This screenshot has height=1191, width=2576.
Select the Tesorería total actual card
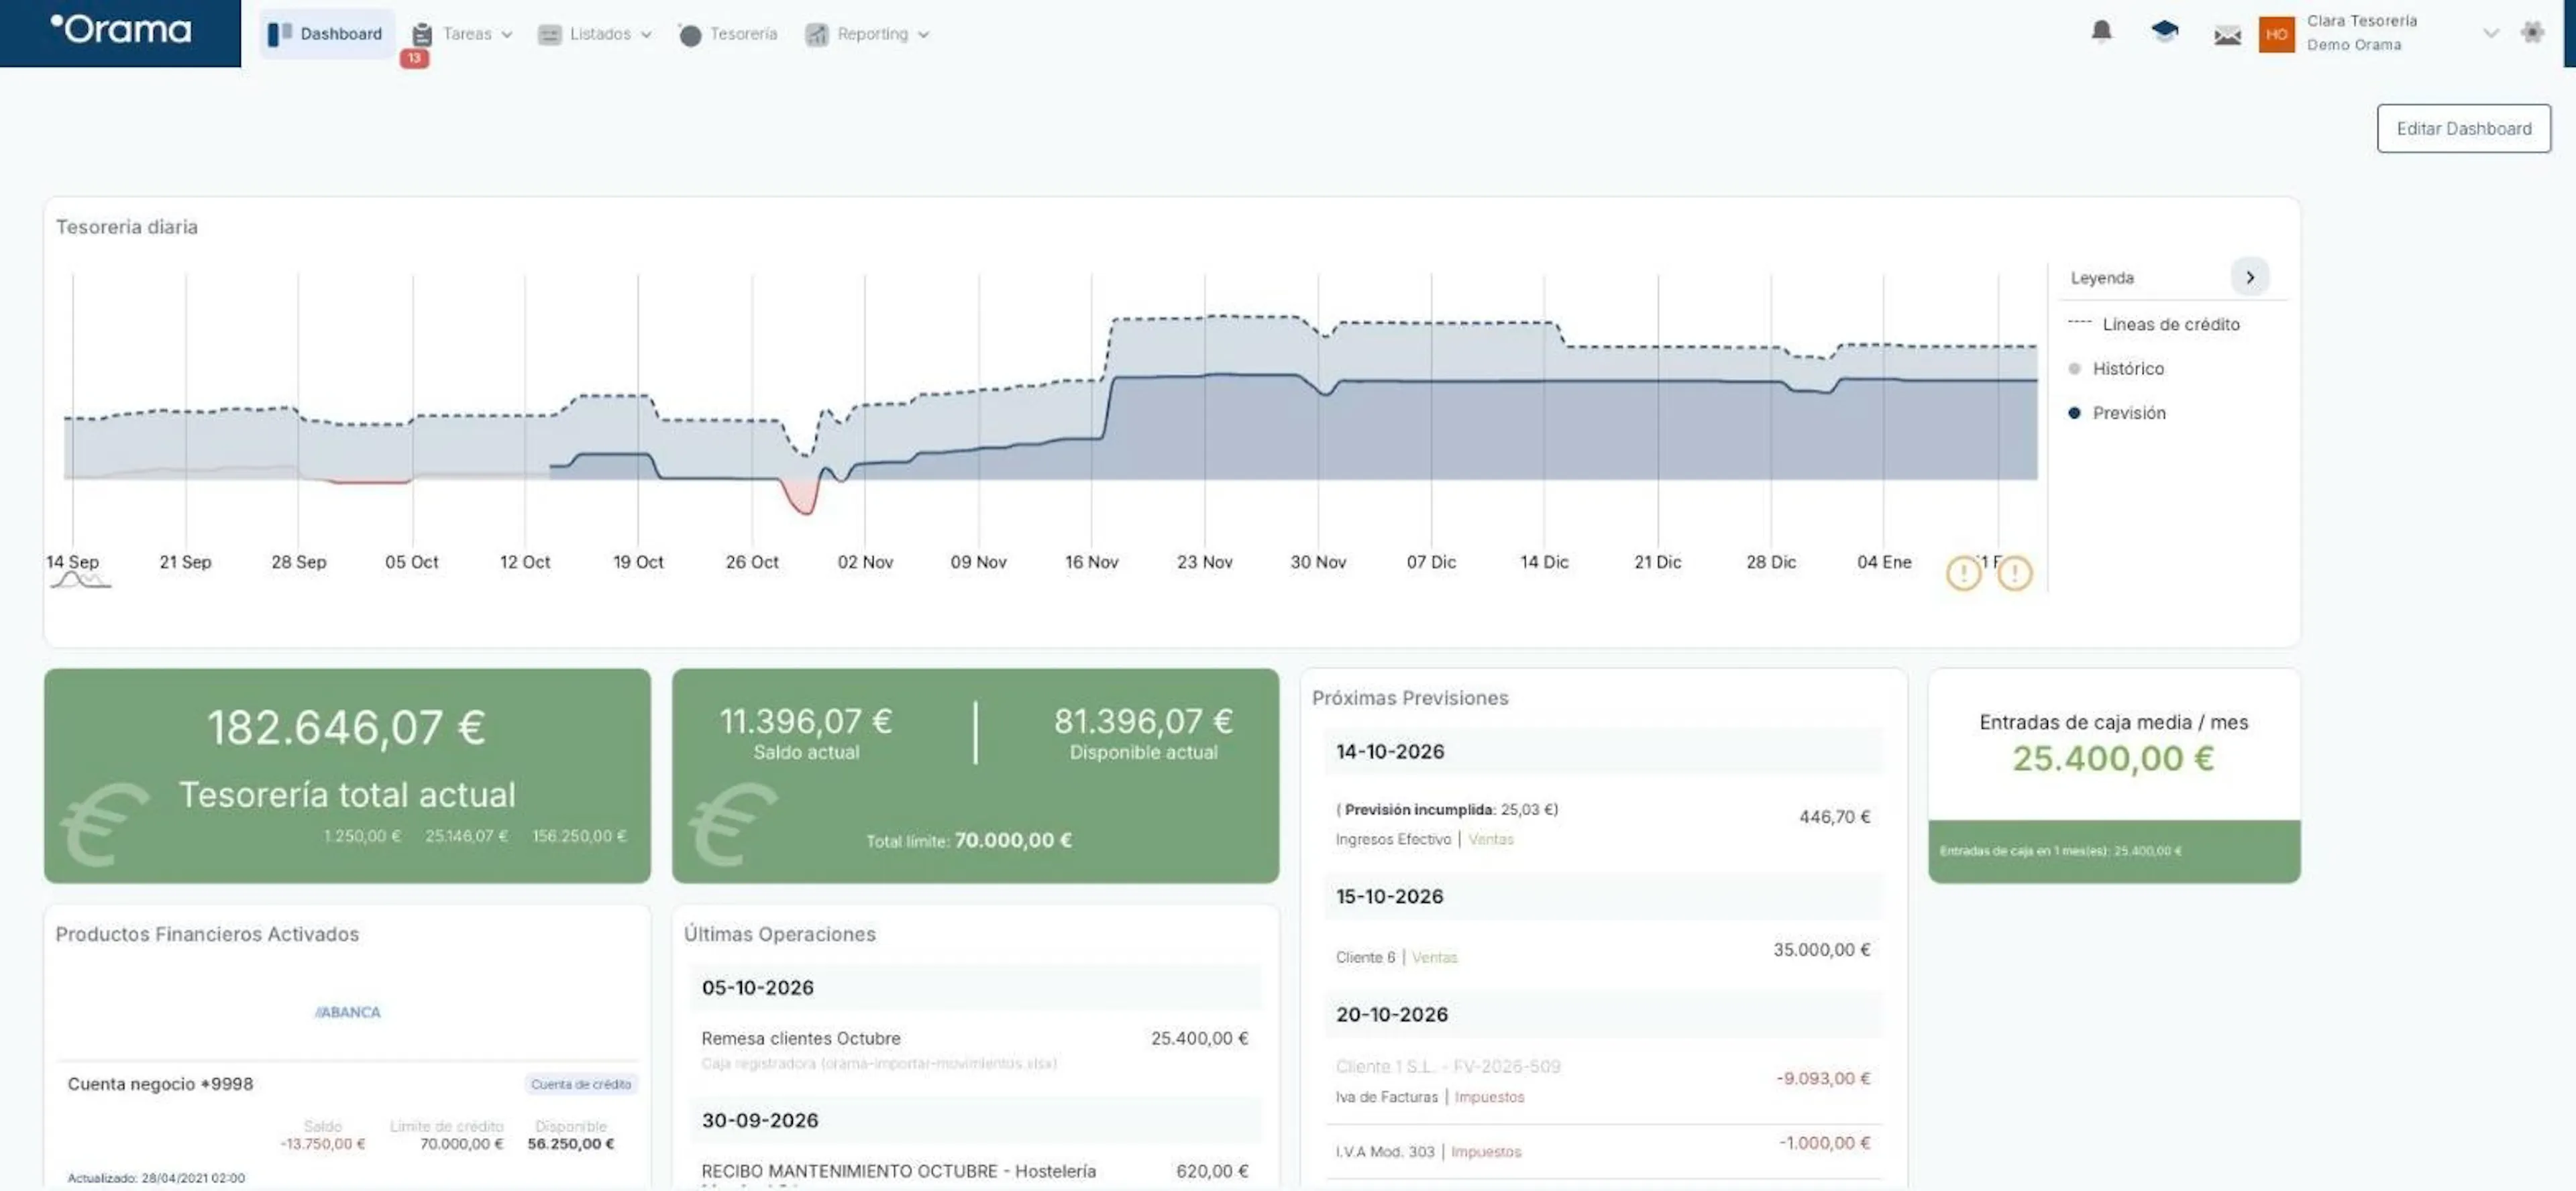[347, 775]
